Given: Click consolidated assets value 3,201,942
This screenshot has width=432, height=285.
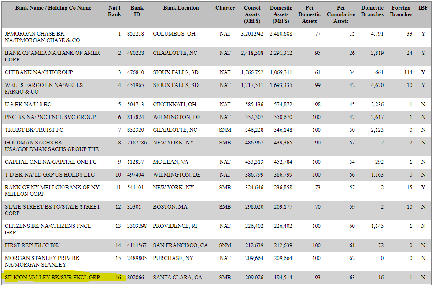Looking at the screenshot, I should (x=252, y=34).
